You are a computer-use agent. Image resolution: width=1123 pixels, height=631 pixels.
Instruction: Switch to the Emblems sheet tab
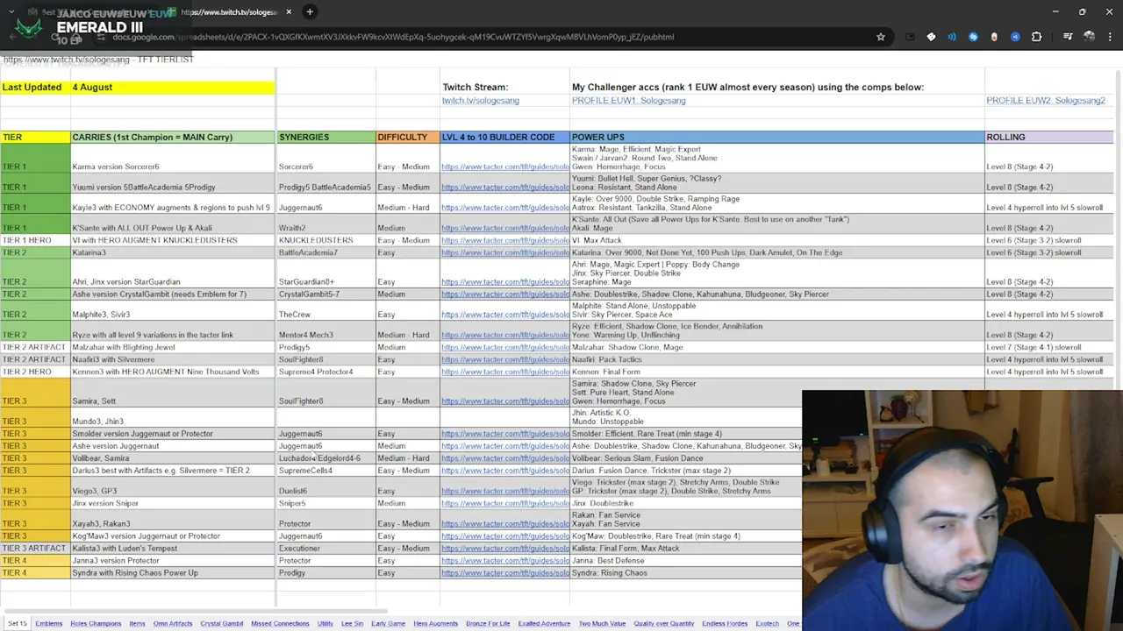click(49, 623)
